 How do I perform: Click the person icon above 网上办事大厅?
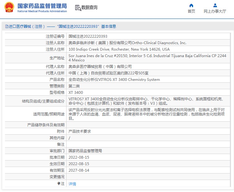[x=215, y=6]
